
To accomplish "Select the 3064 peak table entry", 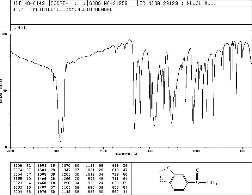I will point(22,174).
